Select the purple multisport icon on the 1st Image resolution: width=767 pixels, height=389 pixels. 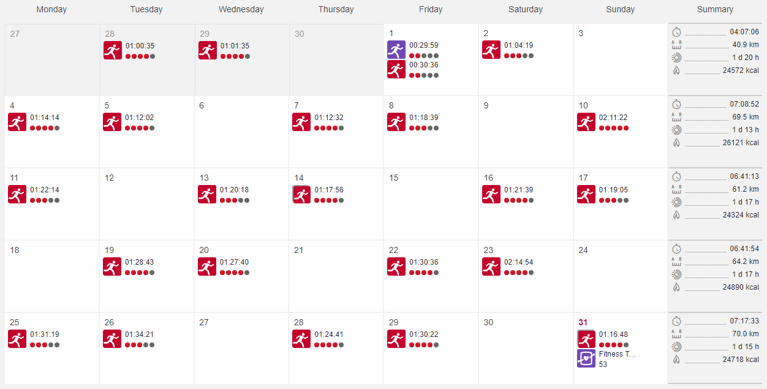[x=396, y=50]
